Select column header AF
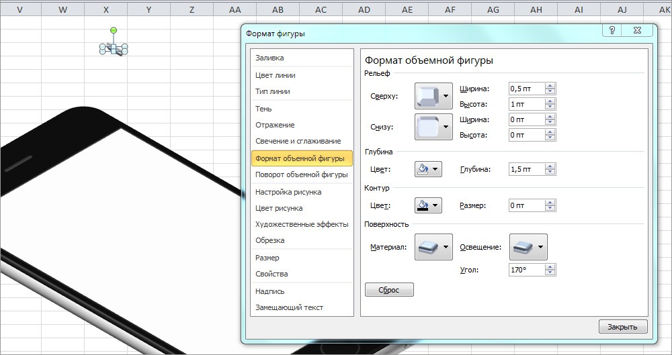The image size is (672, 355). (x=450, y=9)
